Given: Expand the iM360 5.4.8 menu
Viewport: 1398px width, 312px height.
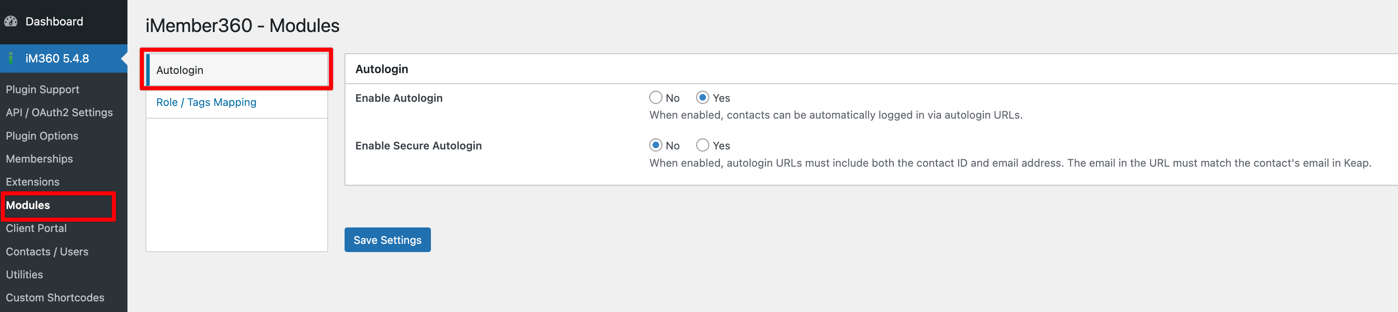Looking at the screenshot, I should point(58,58).
